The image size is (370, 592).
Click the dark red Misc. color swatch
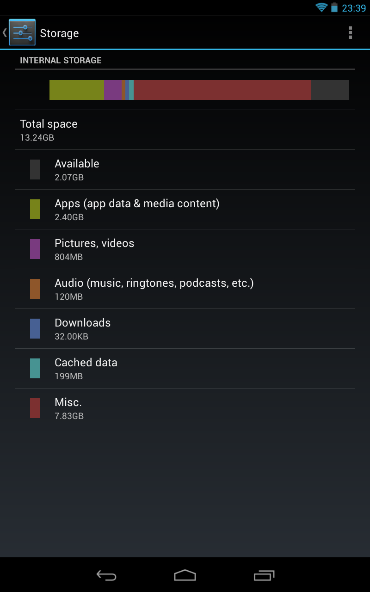(x=35, y=408)
